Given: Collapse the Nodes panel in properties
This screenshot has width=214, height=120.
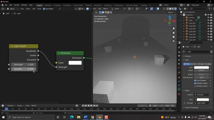Looking at the screenshot, I should pyautogui.click(x=187, y=91).
